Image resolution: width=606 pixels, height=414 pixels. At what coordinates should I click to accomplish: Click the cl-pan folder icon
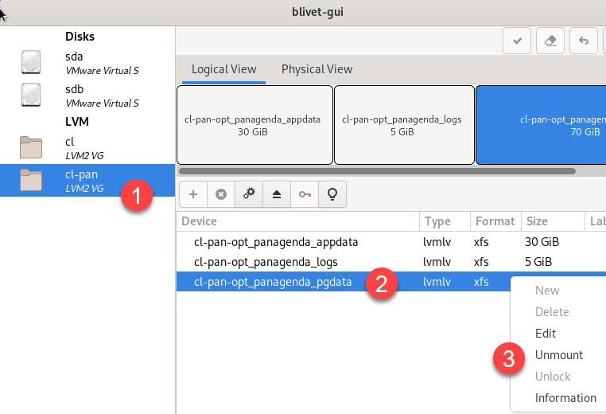click(x=31, y=180)
